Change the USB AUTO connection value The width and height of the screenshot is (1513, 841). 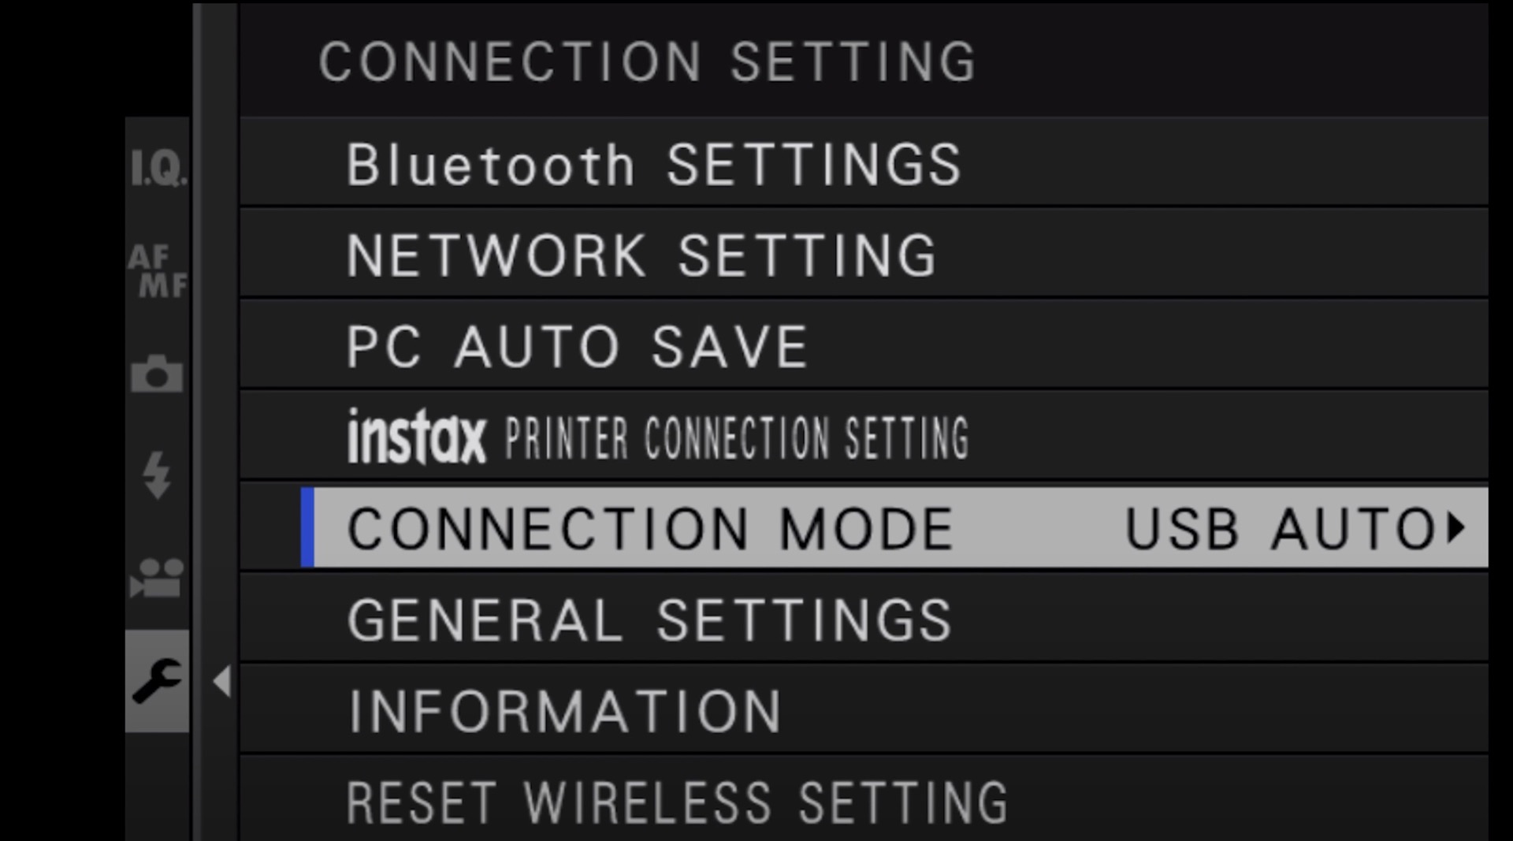1281,528
